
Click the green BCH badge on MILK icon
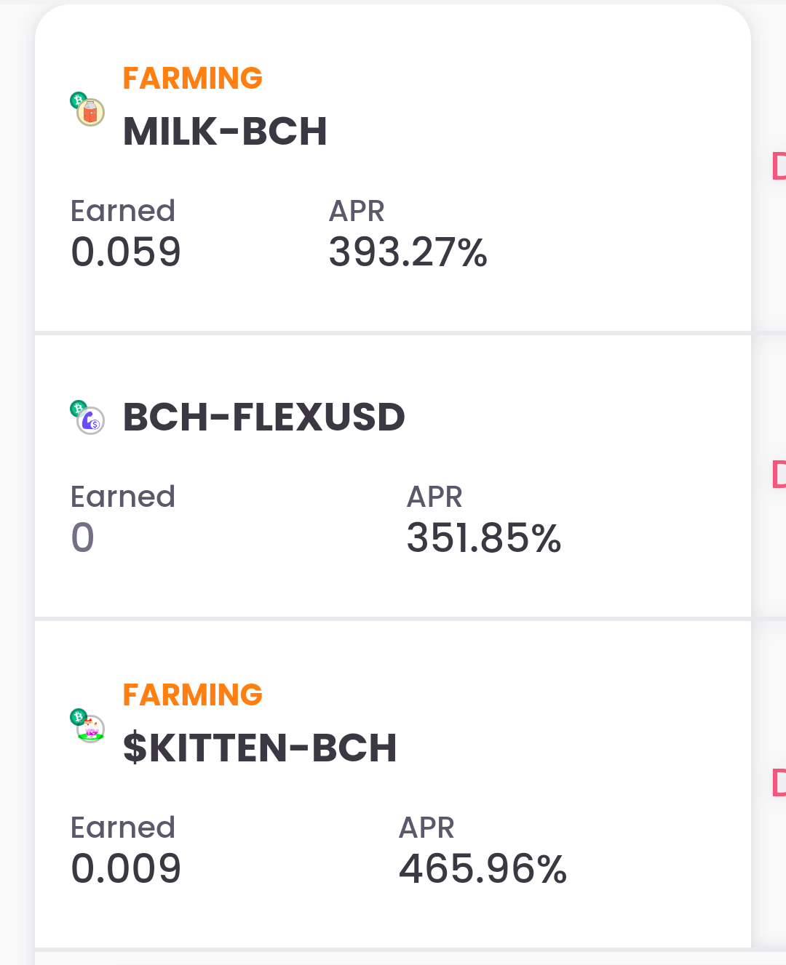(78, 100)
